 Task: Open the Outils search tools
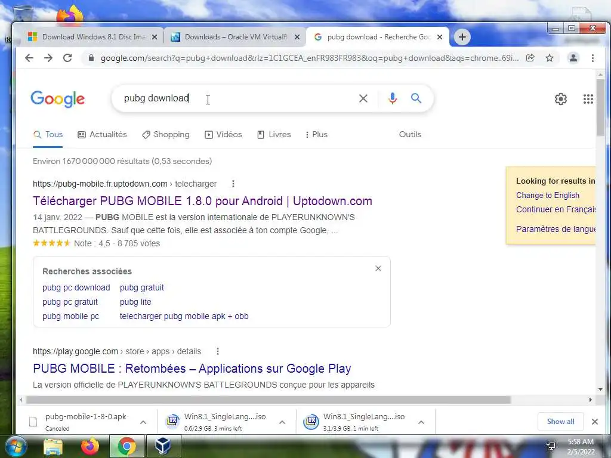(x=410, y=134)
